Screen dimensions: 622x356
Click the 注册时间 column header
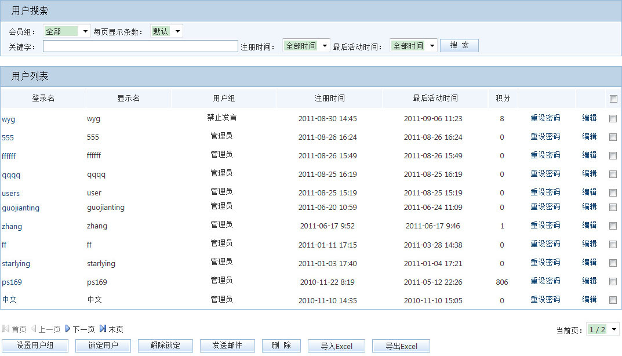coord(330,98)
